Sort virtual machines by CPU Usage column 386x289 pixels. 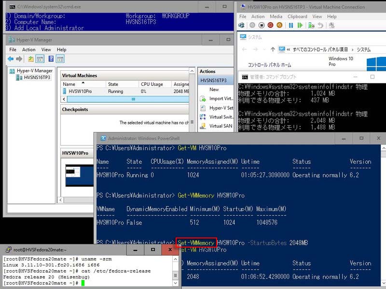pos(155,84)
